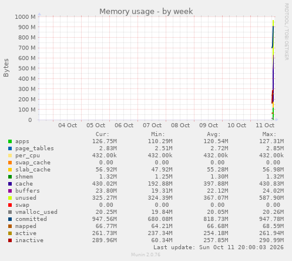Click the 'Munin 2.0.76' footer text
The width and height of the screenshot is (292, 261).
(x=146, y=255)
